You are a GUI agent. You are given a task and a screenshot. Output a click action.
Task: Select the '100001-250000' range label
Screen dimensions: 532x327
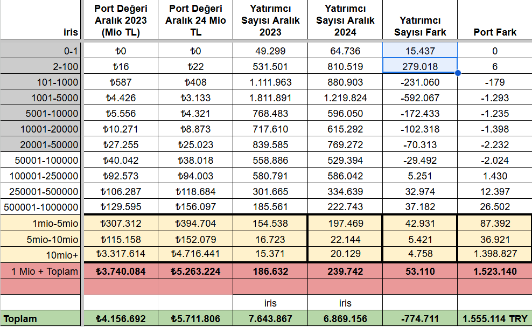40,176
